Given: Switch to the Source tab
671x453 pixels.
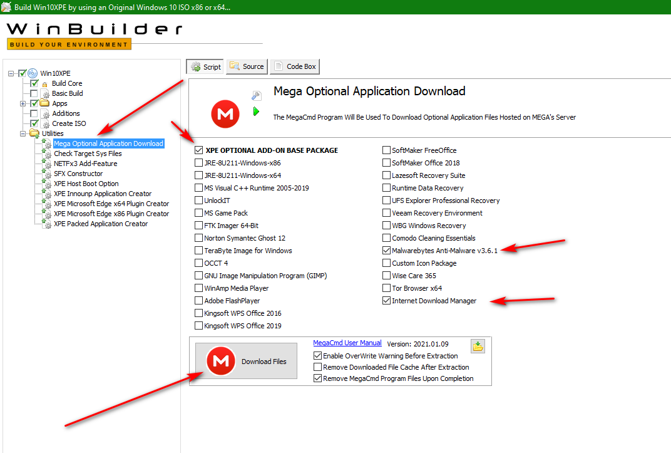Looking at the screenshot, I should coord(247,66).
